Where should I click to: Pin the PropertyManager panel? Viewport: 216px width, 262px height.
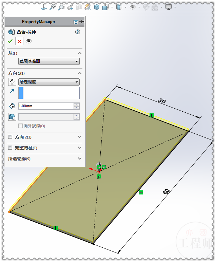point(82,22)
